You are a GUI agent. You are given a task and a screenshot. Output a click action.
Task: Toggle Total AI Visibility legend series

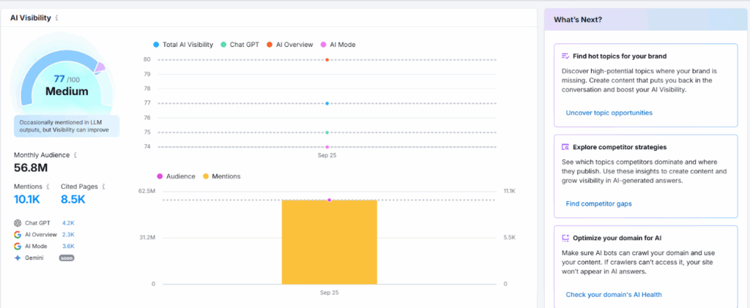(182, 45)
